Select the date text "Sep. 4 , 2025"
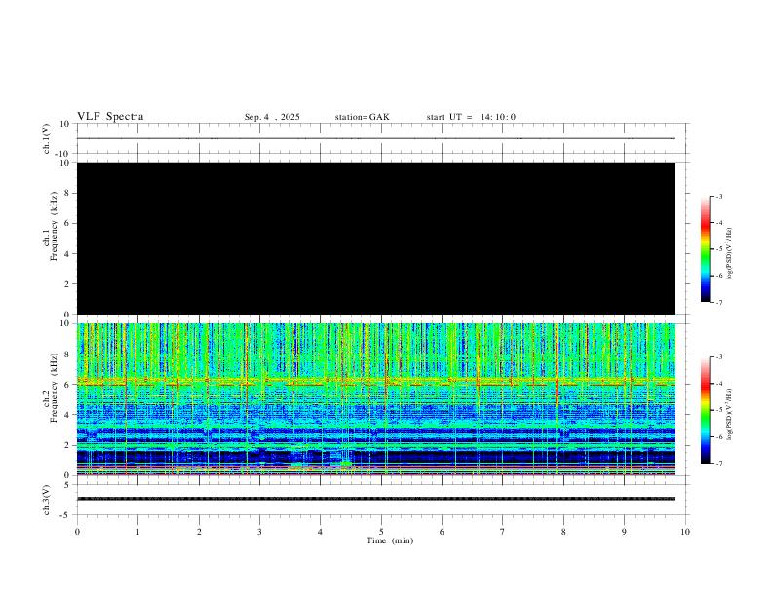 click(272, 117)
